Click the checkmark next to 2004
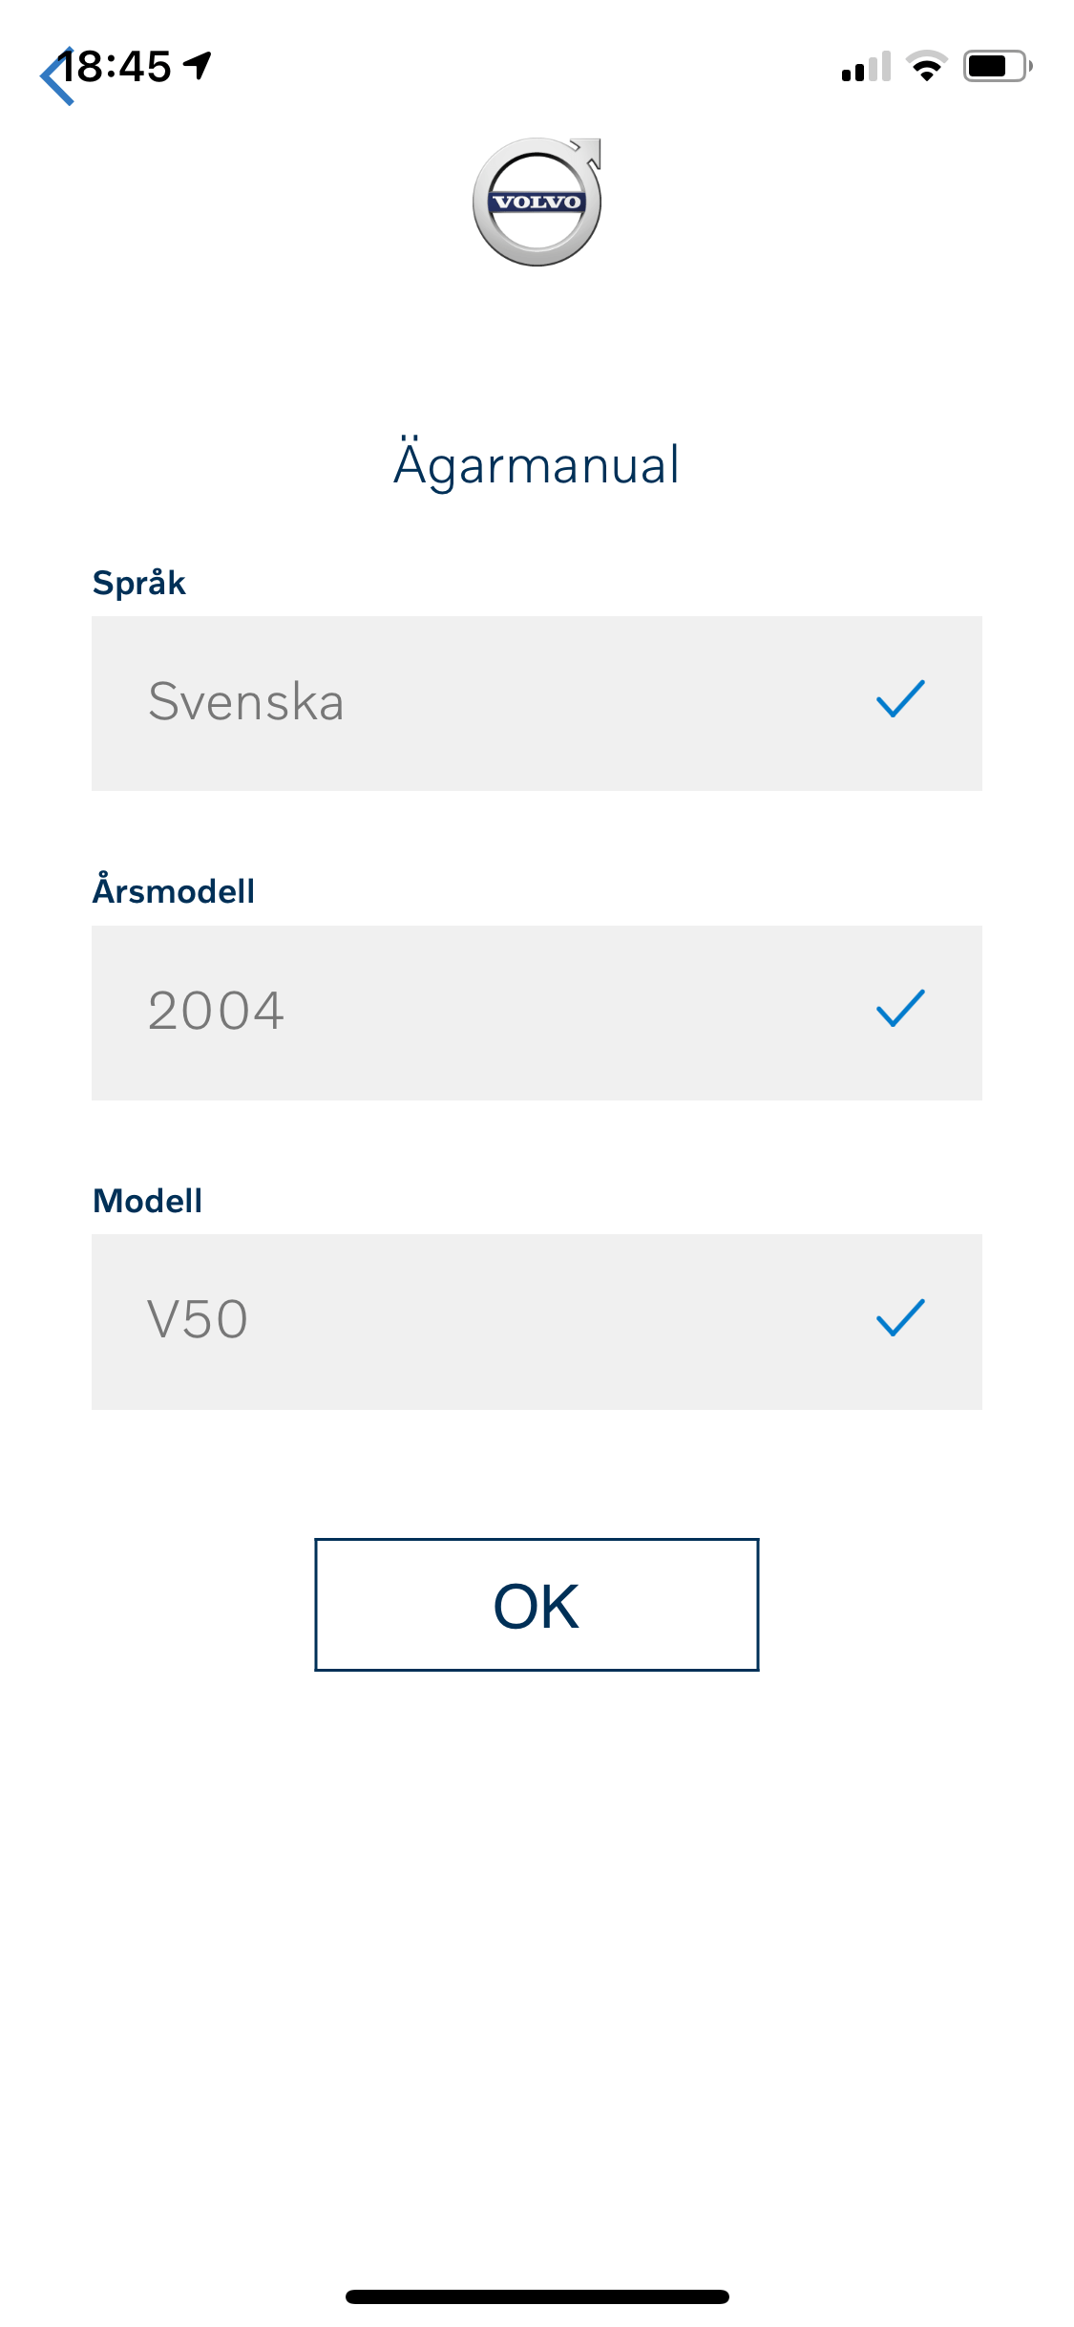This screenshot has width=1074, height=2327. (900, 1009)
